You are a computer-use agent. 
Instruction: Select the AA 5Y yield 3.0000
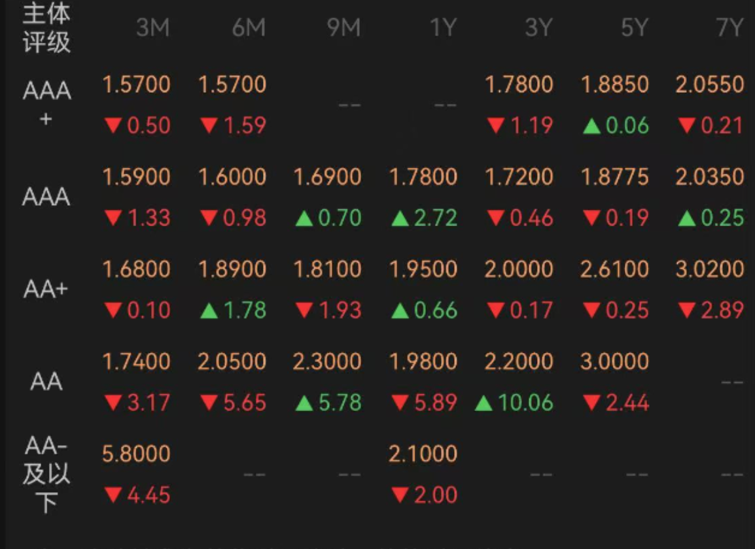point(614,361)
